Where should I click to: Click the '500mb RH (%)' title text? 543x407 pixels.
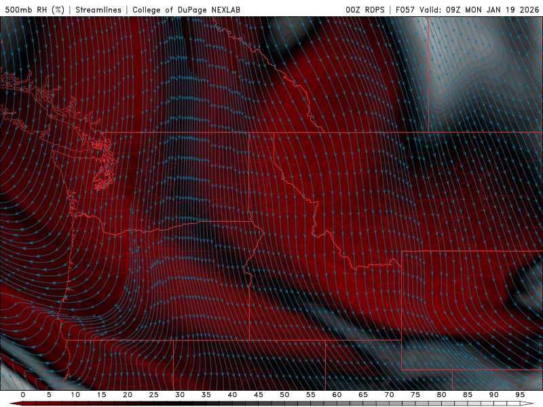pyautogui.click(x=35, y=9)
